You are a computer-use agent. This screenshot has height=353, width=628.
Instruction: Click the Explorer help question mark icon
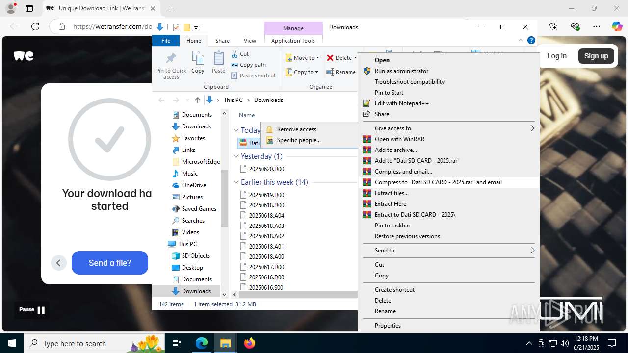(x=531, y=41)
